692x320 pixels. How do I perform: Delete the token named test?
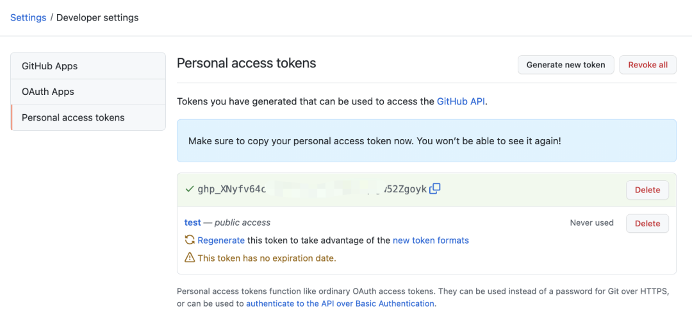[647, 223]
